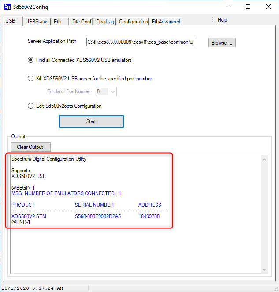Click the ADDRESS column header text
Viewport: 279px width, 292px height.
tap(150, 205)
